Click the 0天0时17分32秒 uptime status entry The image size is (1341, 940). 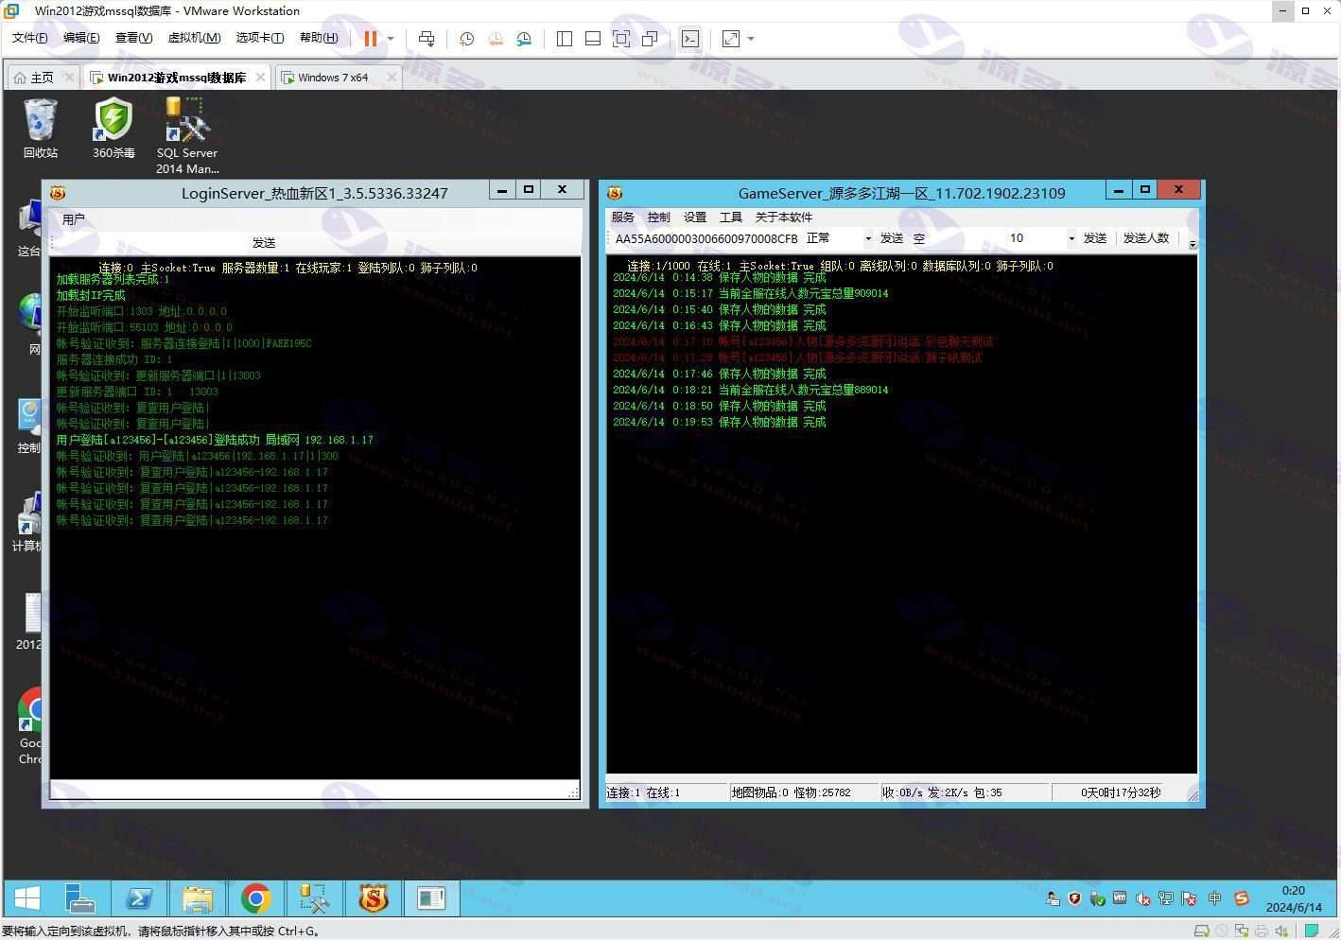[x=1121, y=792]
